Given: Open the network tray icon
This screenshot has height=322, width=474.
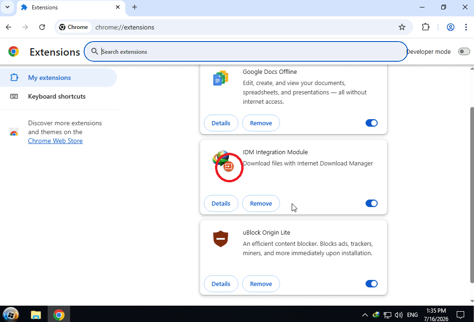Looking at the screenshot, I should 387,315.
